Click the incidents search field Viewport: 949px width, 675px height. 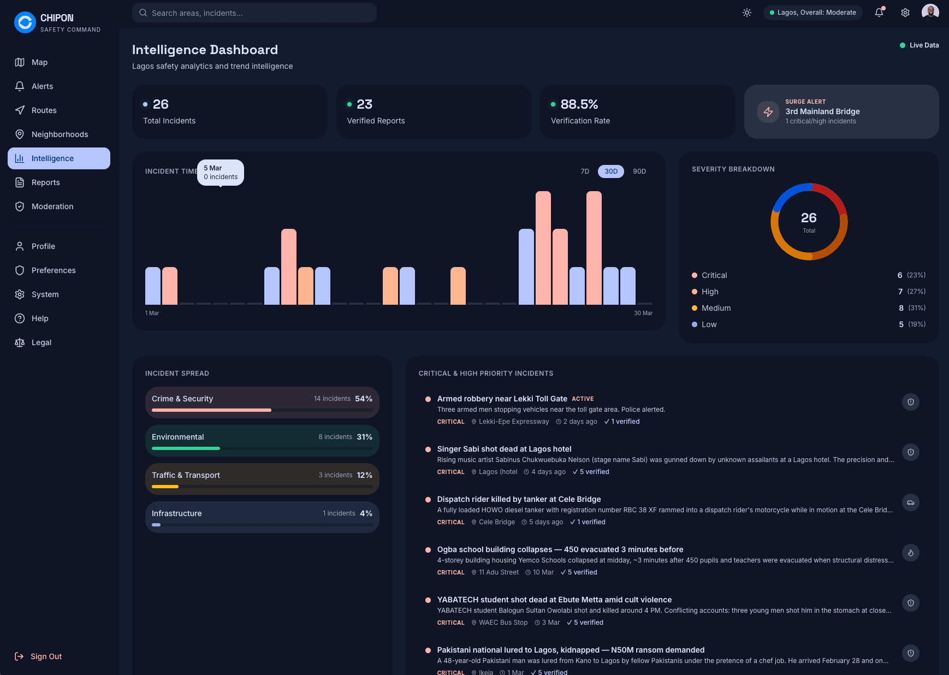[x=253, y=13]
